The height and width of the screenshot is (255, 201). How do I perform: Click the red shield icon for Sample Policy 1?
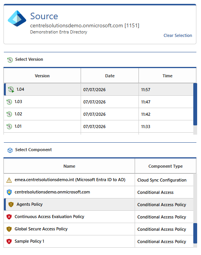(x=9, y=241)
